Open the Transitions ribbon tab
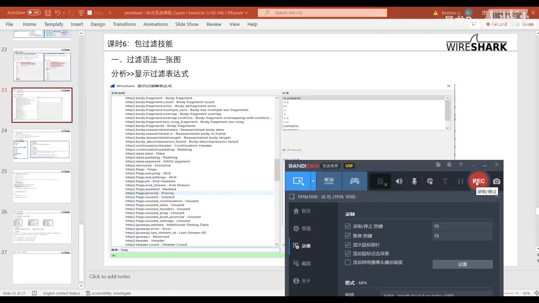This screenshot has width=539, height=303. (124, 24)
